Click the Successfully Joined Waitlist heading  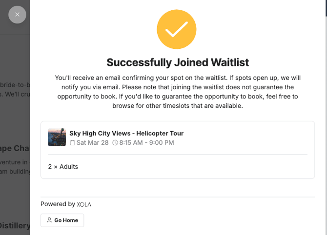point(178,62)
